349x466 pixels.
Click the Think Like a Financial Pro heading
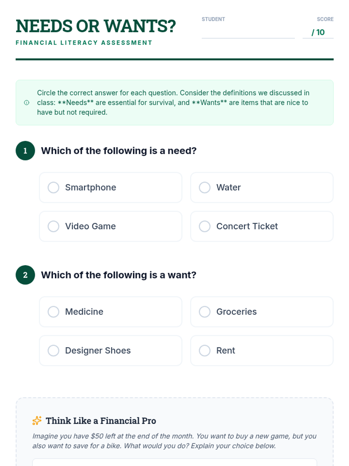[x=101, y=421]
